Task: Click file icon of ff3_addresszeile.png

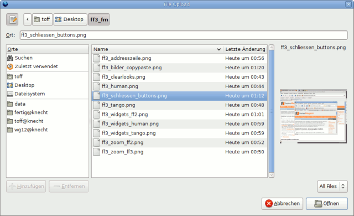Action: tap(97, 58)
